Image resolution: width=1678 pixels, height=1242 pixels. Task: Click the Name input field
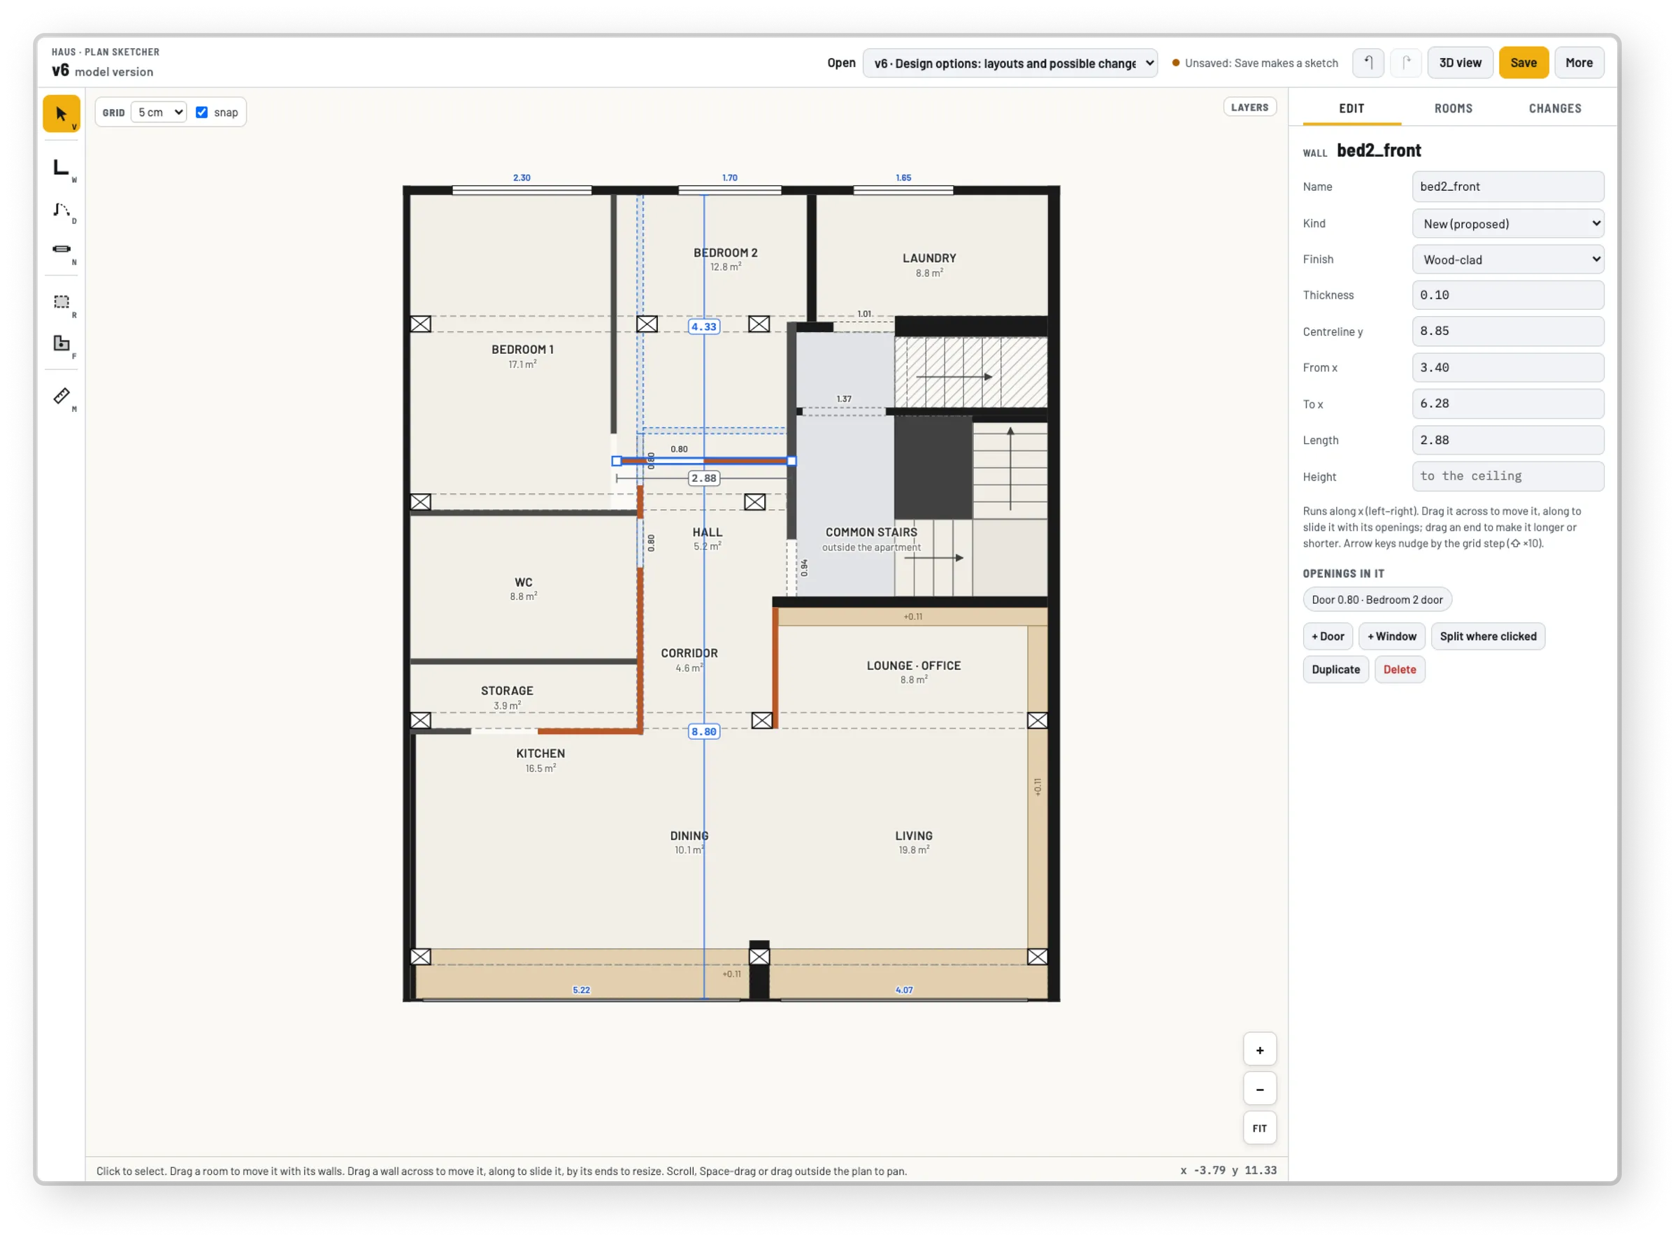[1508, 187]
